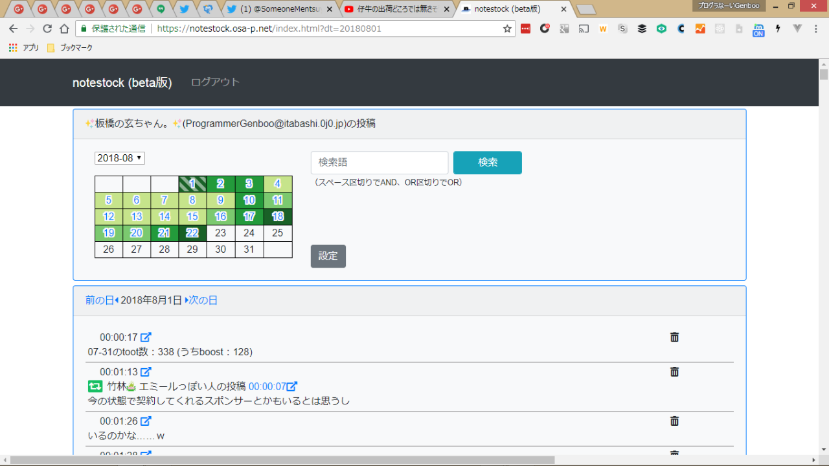829x466 pixels.
Task: Click the notestock (beta版) brand link
Action: click(122, 83)
